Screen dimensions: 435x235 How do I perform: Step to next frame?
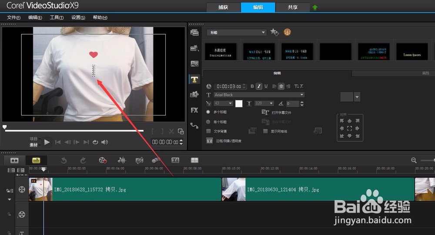[77, 142]
